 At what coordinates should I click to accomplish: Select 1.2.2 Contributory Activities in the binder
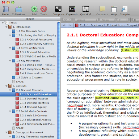coord(37,44)
